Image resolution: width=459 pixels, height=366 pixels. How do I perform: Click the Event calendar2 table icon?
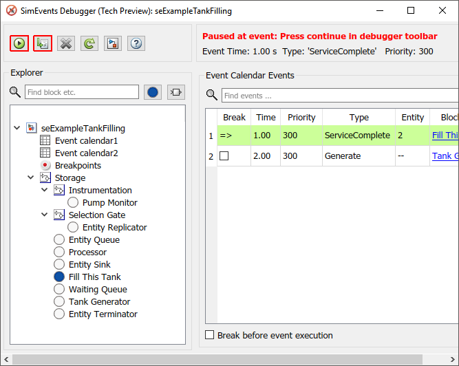[x=45, y=153]
